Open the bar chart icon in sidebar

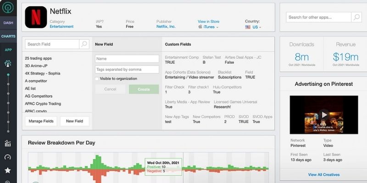[8, 143]
